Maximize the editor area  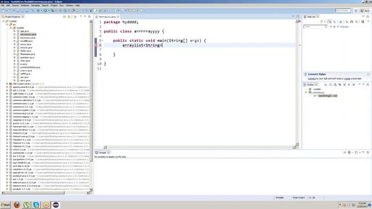coord(298,17)
